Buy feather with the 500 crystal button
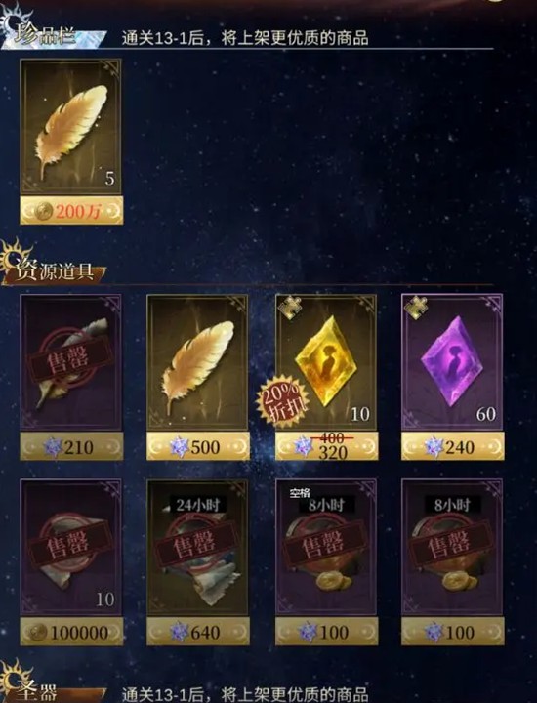Image resolution: width=537 pixels, height=703 pixels. (197, 446)
